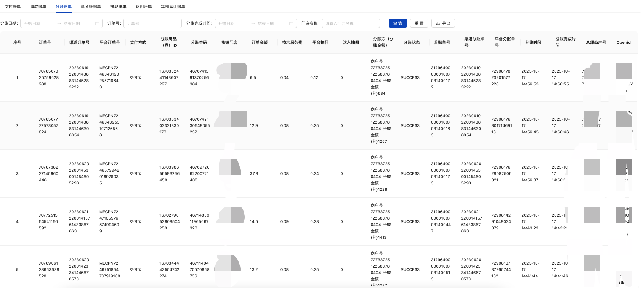Click the 重置 reset button
The image size is (642, 288).
coord(419,23)
